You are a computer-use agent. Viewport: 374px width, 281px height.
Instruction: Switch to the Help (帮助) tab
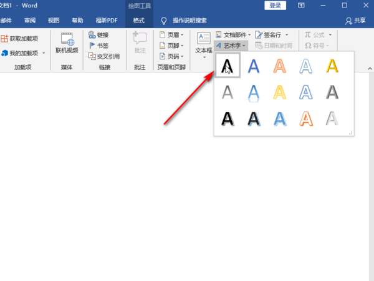[77, 21]
